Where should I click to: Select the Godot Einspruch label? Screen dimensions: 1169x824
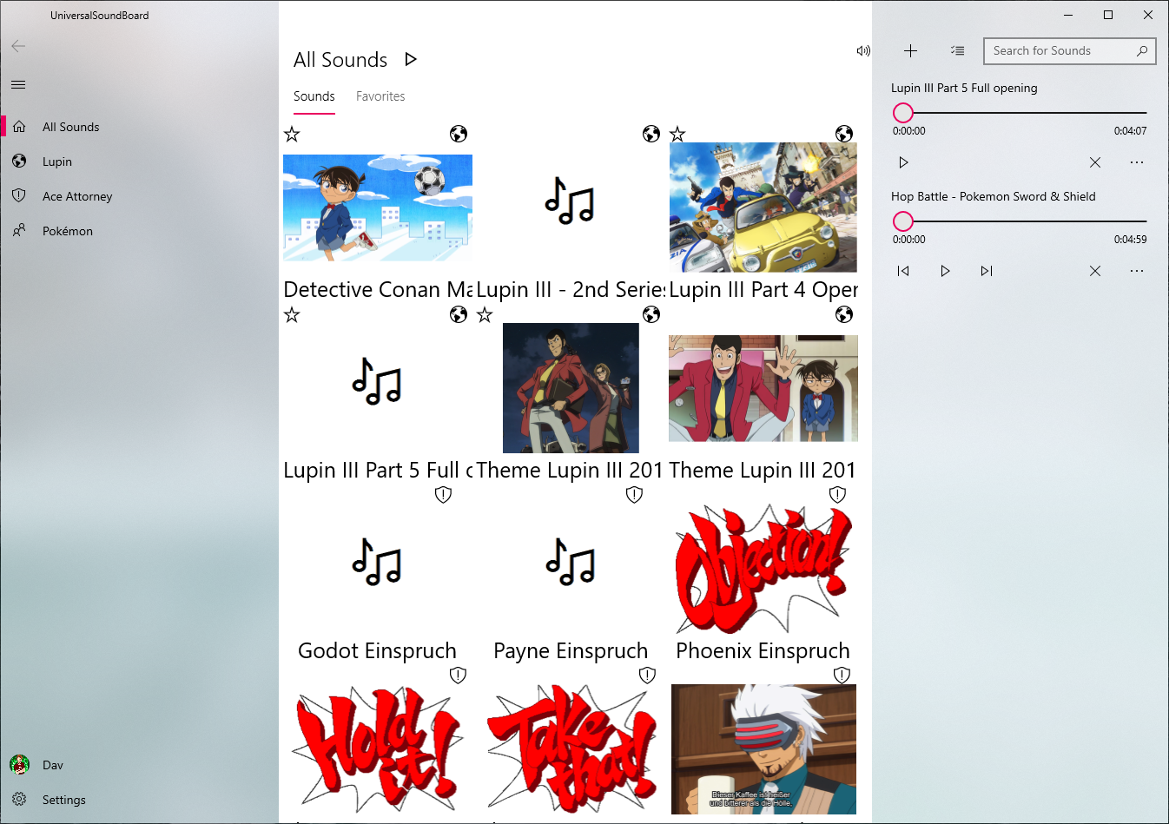click(x=377, y=650)
